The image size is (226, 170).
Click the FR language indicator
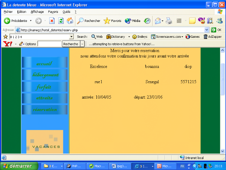tap(182, 166)
